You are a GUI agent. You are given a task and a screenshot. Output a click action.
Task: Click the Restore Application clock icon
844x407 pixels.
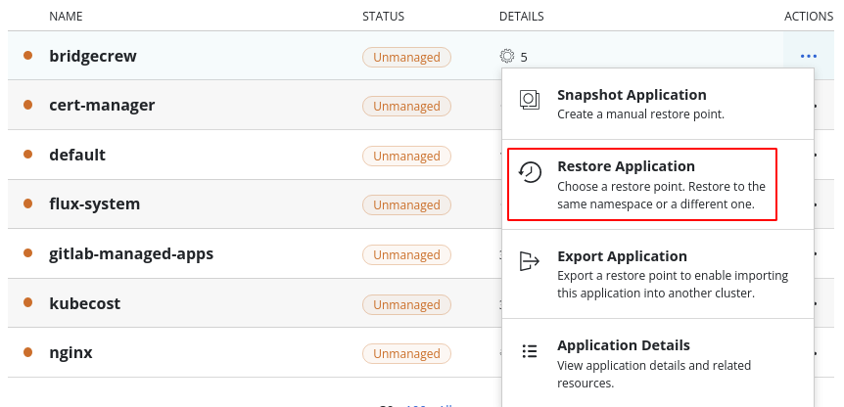530,172
